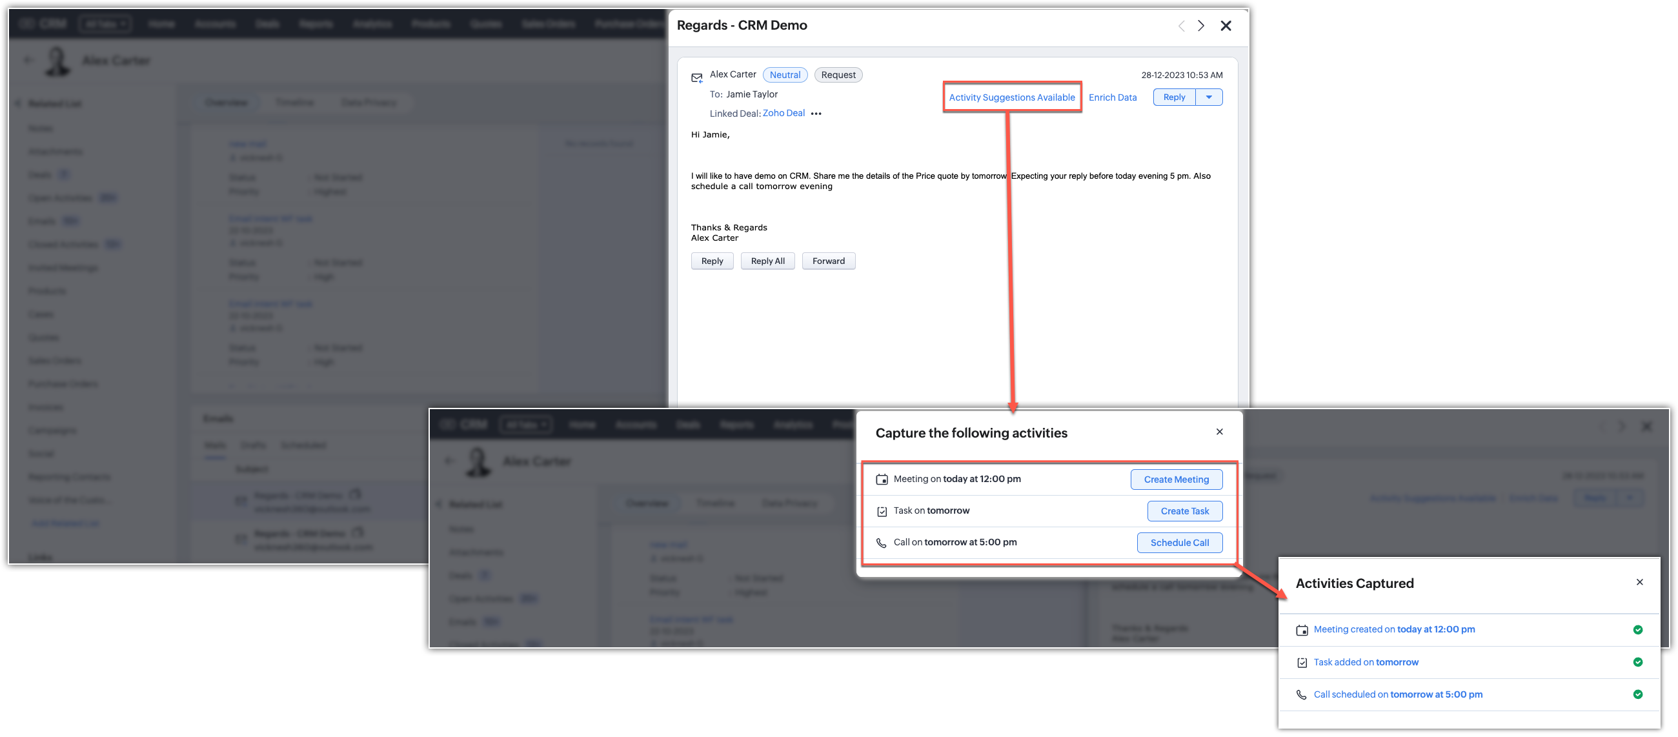Click the Create Task button
The image size is (1678, 737).
pos(1184,512)
